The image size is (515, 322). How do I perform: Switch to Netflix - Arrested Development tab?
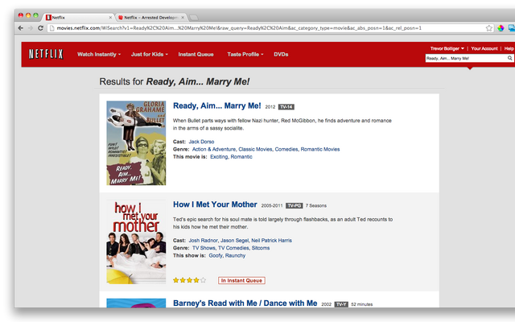click(x=151, y=18)
